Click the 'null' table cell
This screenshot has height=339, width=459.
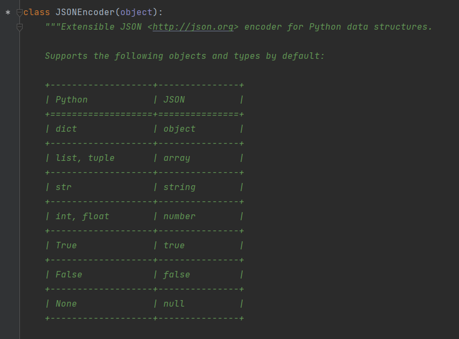[174, 304]
